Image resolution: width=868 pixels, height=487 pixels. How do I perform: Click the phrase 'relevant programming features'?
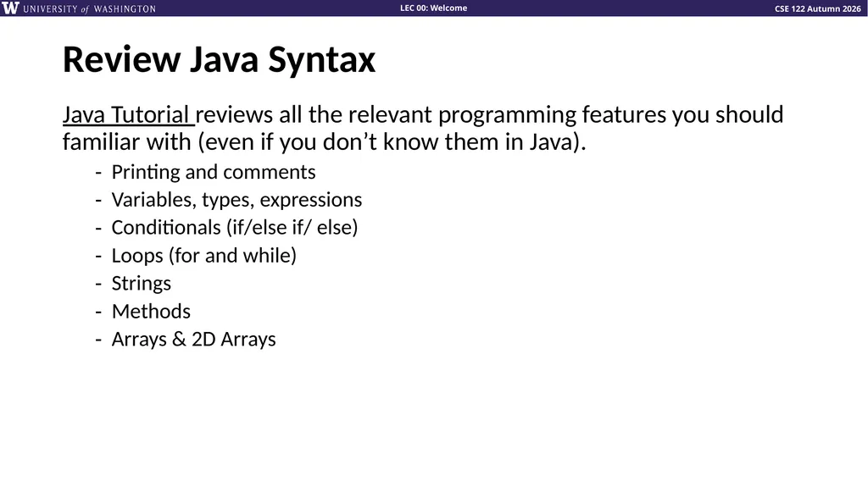click(507, 115)
